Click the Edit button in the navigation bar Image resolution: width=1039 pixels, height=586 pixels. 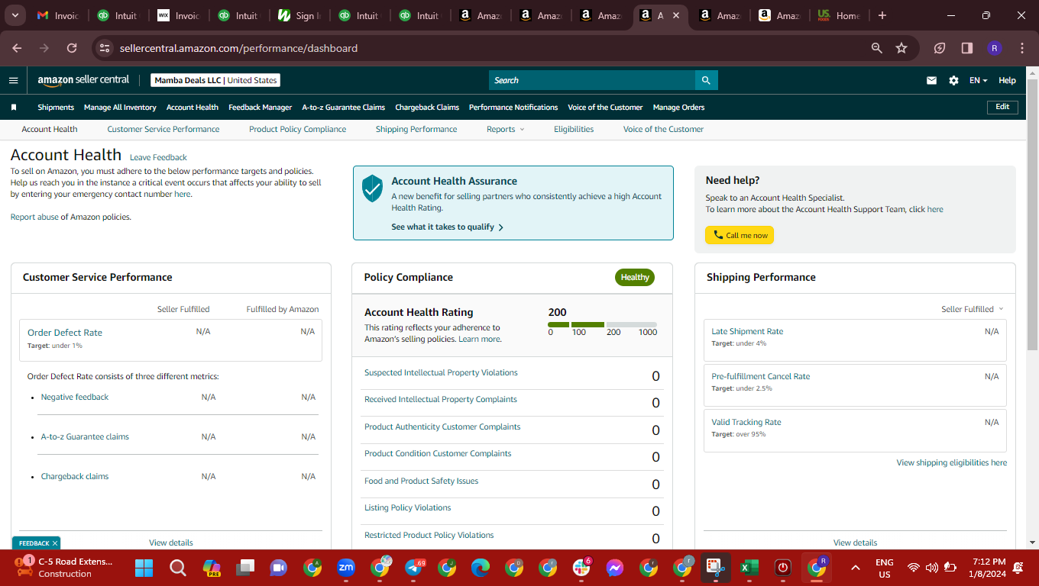click(1002, 108)
